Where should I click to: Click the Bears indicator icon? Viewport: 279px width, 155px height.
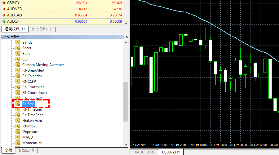pos(18,48)
